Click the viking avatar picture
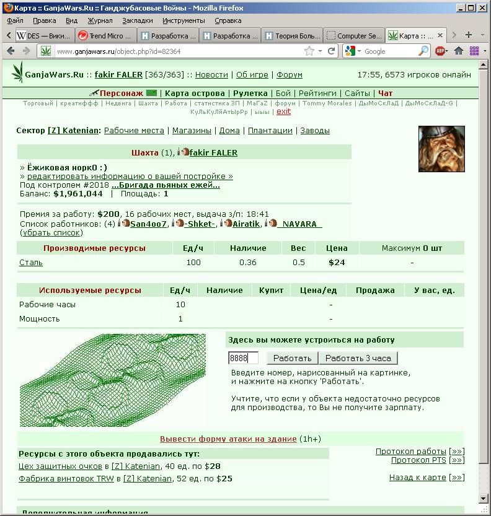The height and width of the screenshot is (516, 491). tap(441, 149)
